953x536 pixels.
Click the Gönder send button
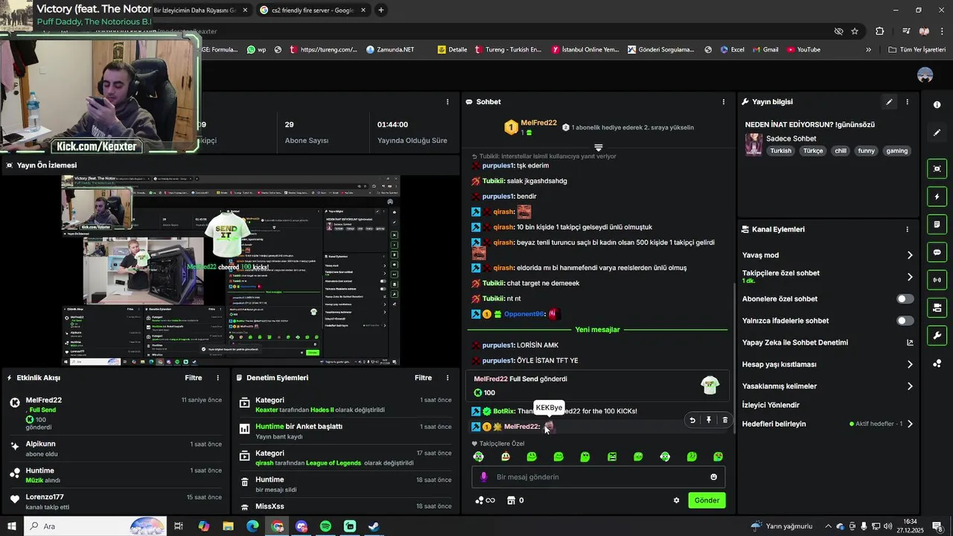click(707, 500)
